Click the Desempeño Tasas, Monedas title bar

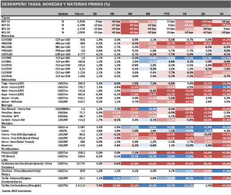[x=115, y=4]
